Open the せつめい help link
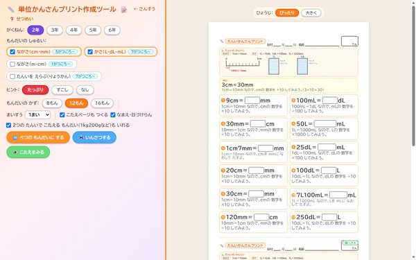Viewport: 416px width, 260px height. pos(21,19)
